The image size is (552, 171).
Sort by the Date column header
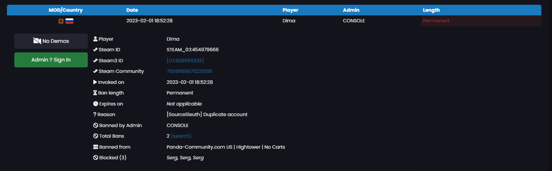(132, 10)
